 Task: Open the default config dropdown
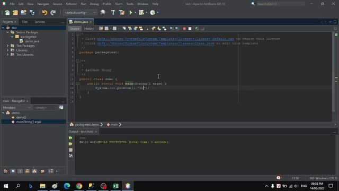pyautogui.click(x=79, y=13)
